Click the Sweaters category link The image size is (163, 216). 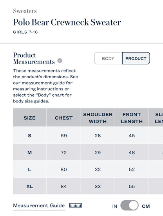pos(25,11)
